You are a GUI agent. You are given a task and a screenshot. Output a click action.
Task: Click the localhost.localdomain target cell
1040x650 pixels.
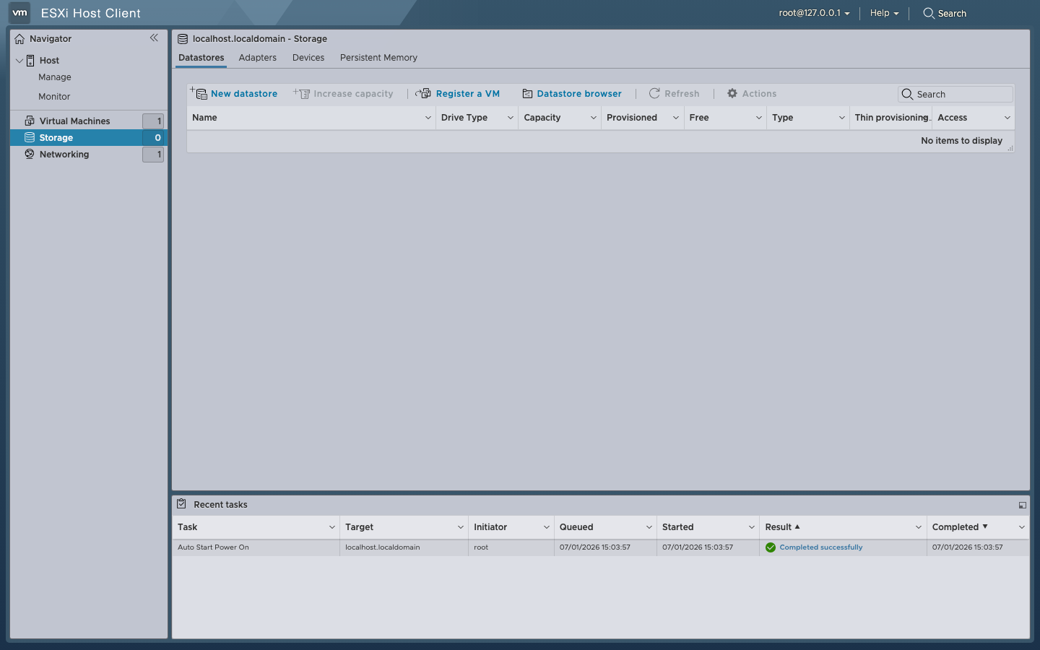pyautogui.click(x=404, y=547)
